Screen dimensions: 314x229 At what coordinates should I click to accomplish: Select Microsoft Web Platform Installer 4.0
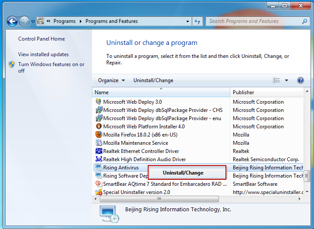144,127
